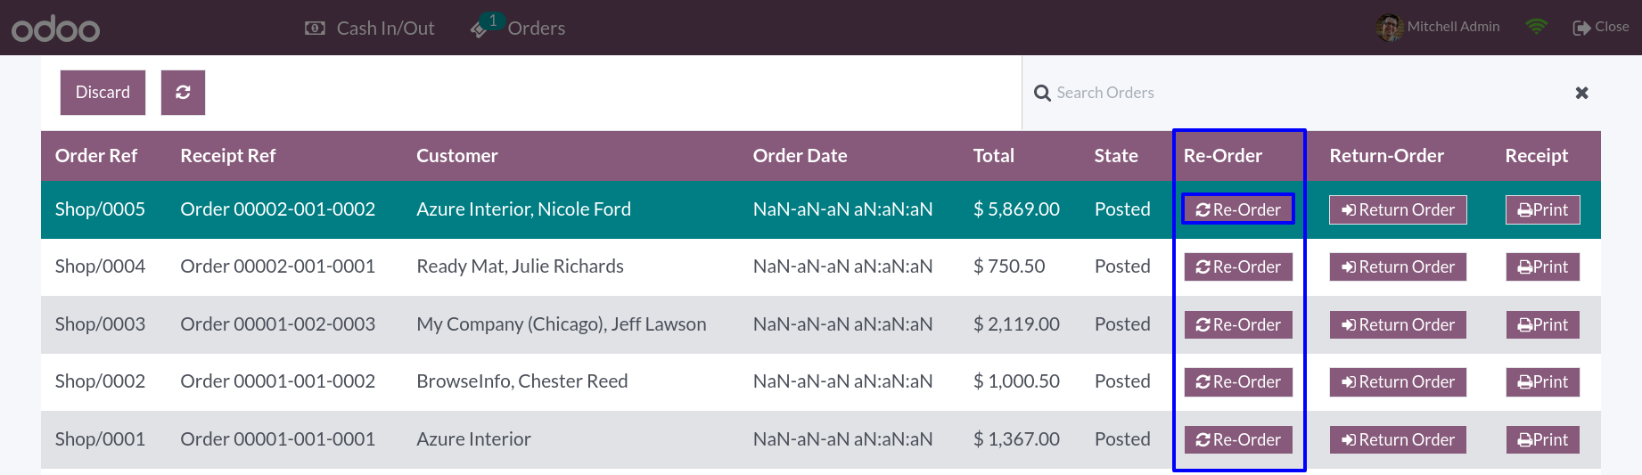Viewport: 1642px width, 475px height.
Task: Click the Odoo logo
Action: pyautogui.click(x=55, y=29)
